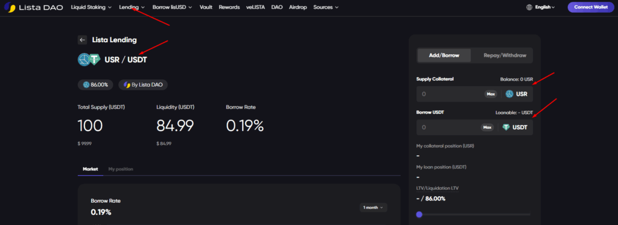
Task: Click the USR token icon in Supply Collateral
Action: tap(509, 94)
